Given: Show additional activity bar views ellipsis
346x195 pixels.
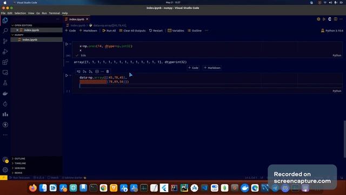Looking at the screenshot, I should pyautogui.click(x=5, y=135).
